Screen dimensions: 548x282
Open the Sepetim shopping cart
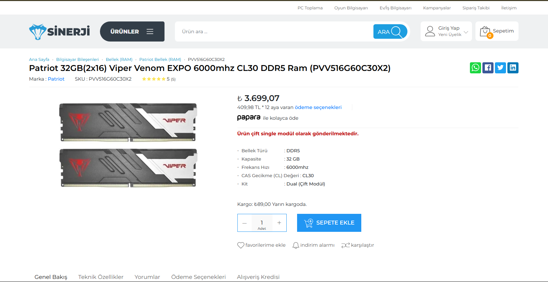[497, 31]
